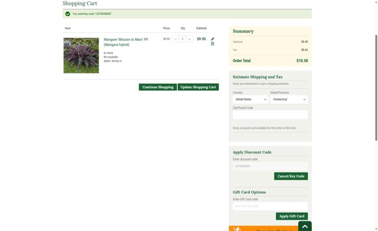Click the pencil edit icon for Mangave item
Image resolution: width=378 pixels, height=231 pixels.
point(213,39)
